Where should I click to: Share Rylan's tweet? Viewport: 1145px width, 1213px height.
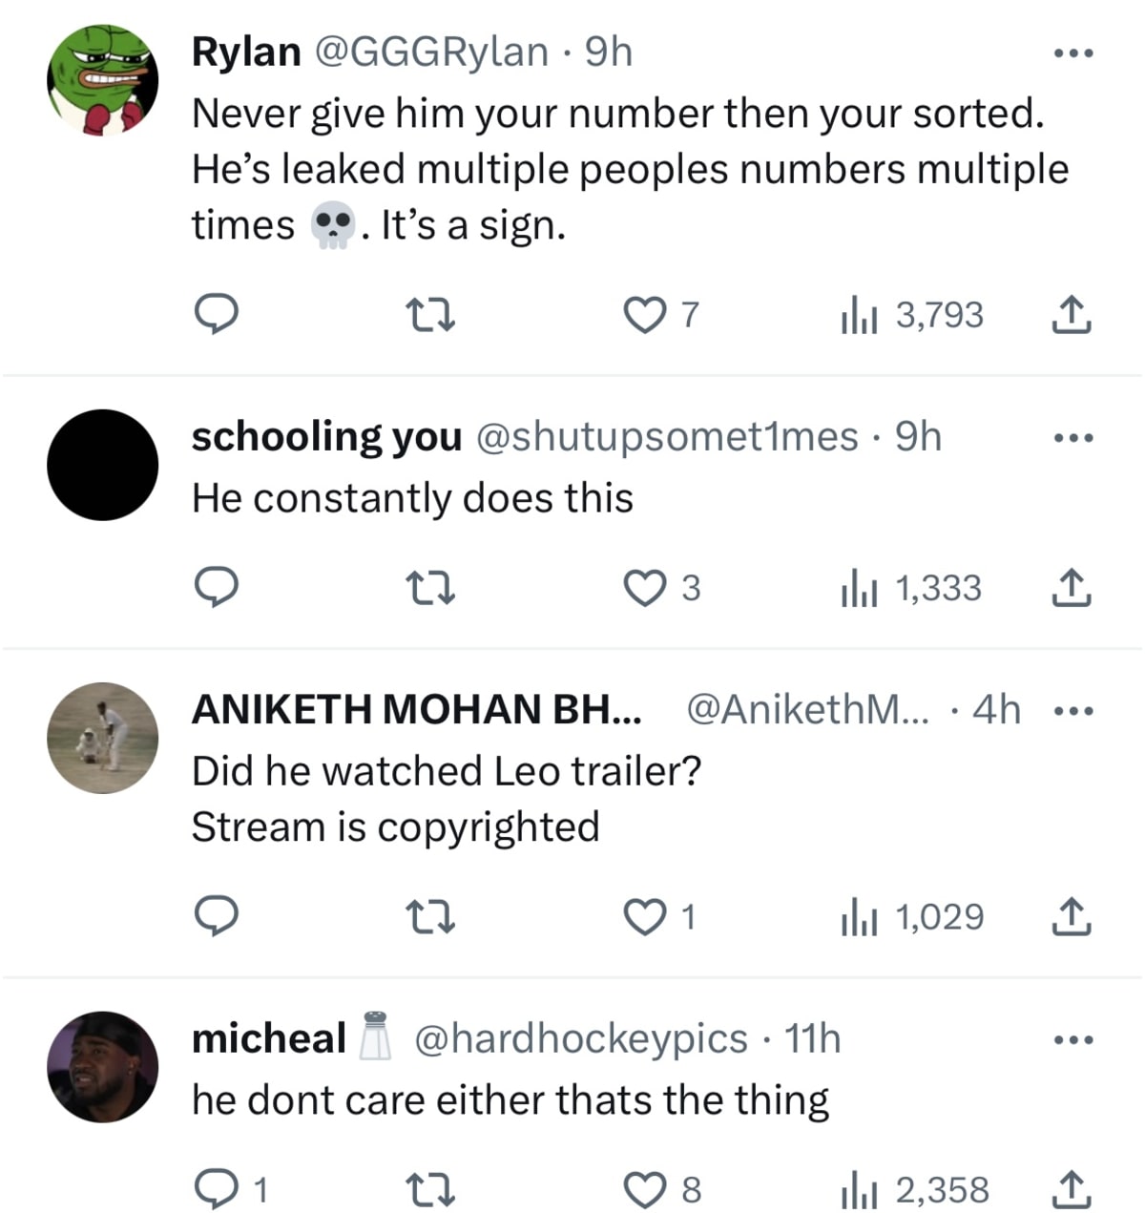pos(1071,314)
